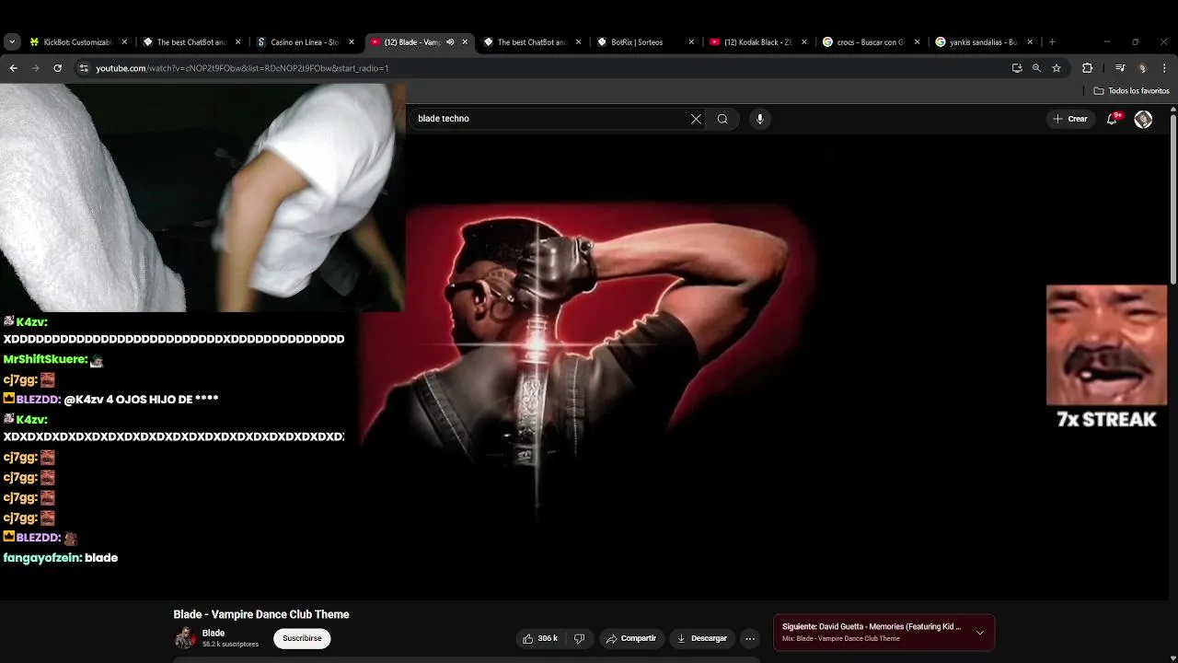The width and height of the screenshot is (1178, 663).
Task: Close the Casino en Linea tab
Action: click(351, 42)
